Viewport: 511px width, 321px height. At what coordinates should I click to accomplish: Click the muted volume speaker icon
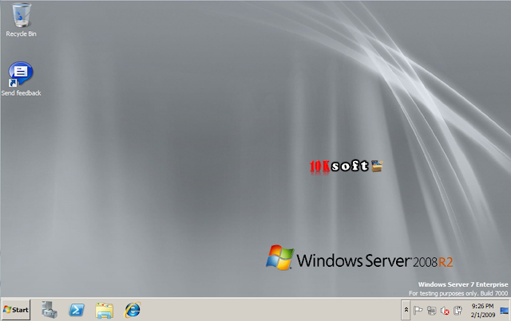[445, 311]
